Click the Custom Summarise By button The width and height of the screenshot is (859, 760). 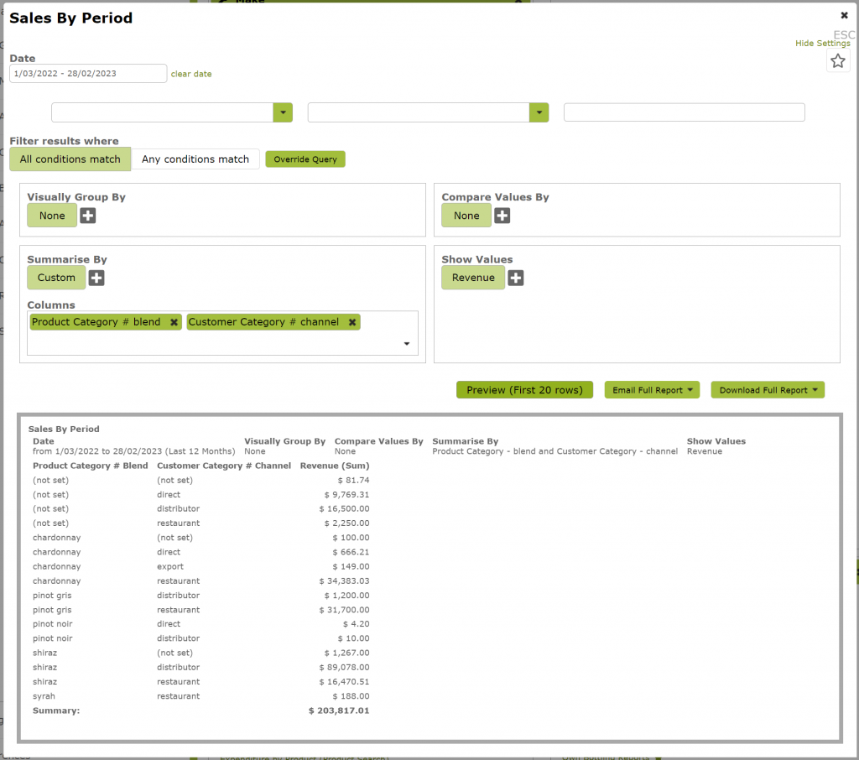click(x=56, y=278)
